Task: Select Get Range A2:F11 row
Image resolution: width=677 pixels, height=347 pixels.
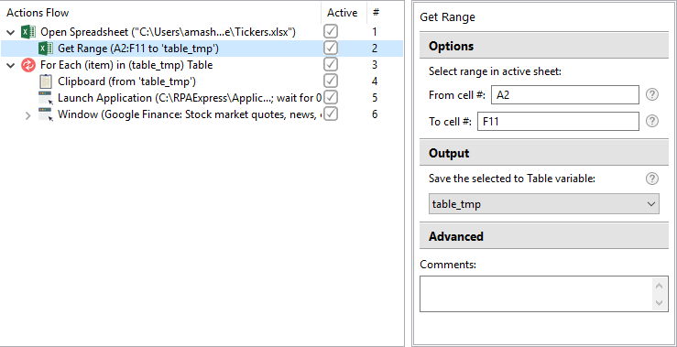Action: pyautogui.click(x=202, y=49)
